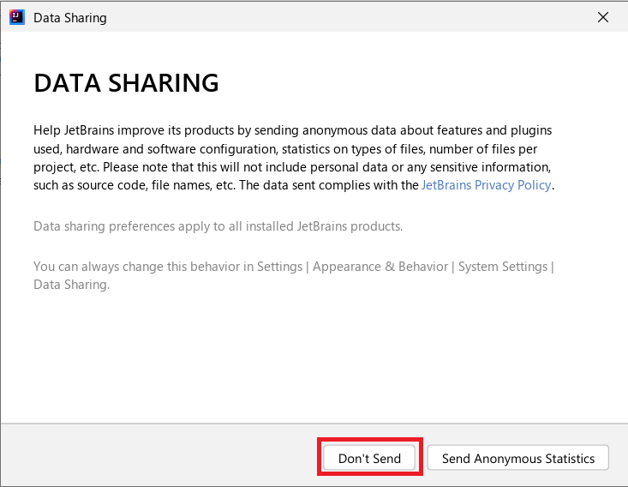The height and width of the screenshot is (487, 628).
Task: Click the "Data Sharing" title bar text
Action: pos(70,17)
